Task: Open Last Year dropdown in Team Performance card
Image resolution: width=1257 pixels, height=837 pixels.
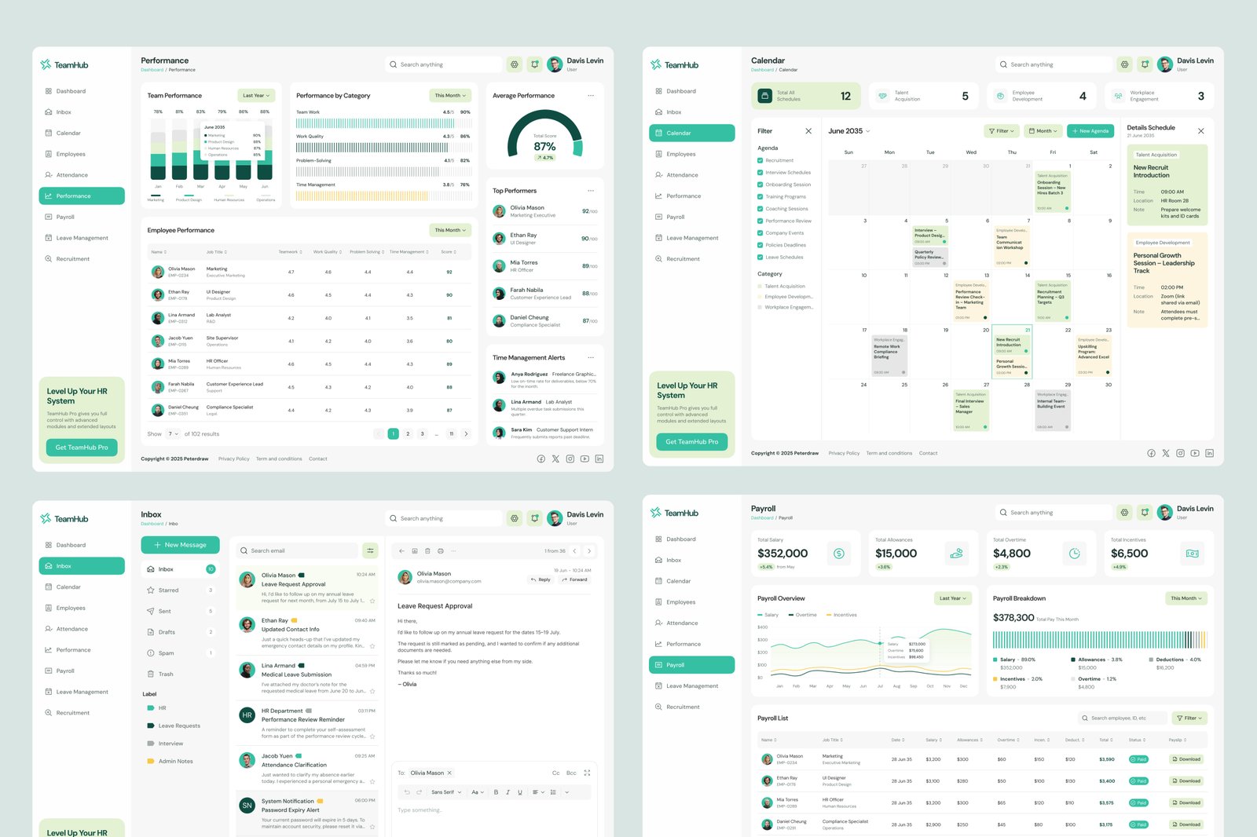Action: click(256, 96)
